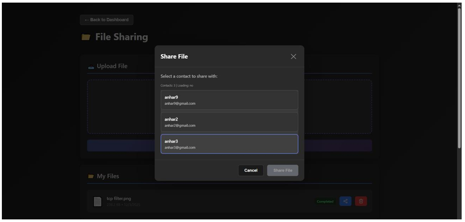Click the scrollbar up arrow
This screenshot has height=222, width=465.
[459, 5]
